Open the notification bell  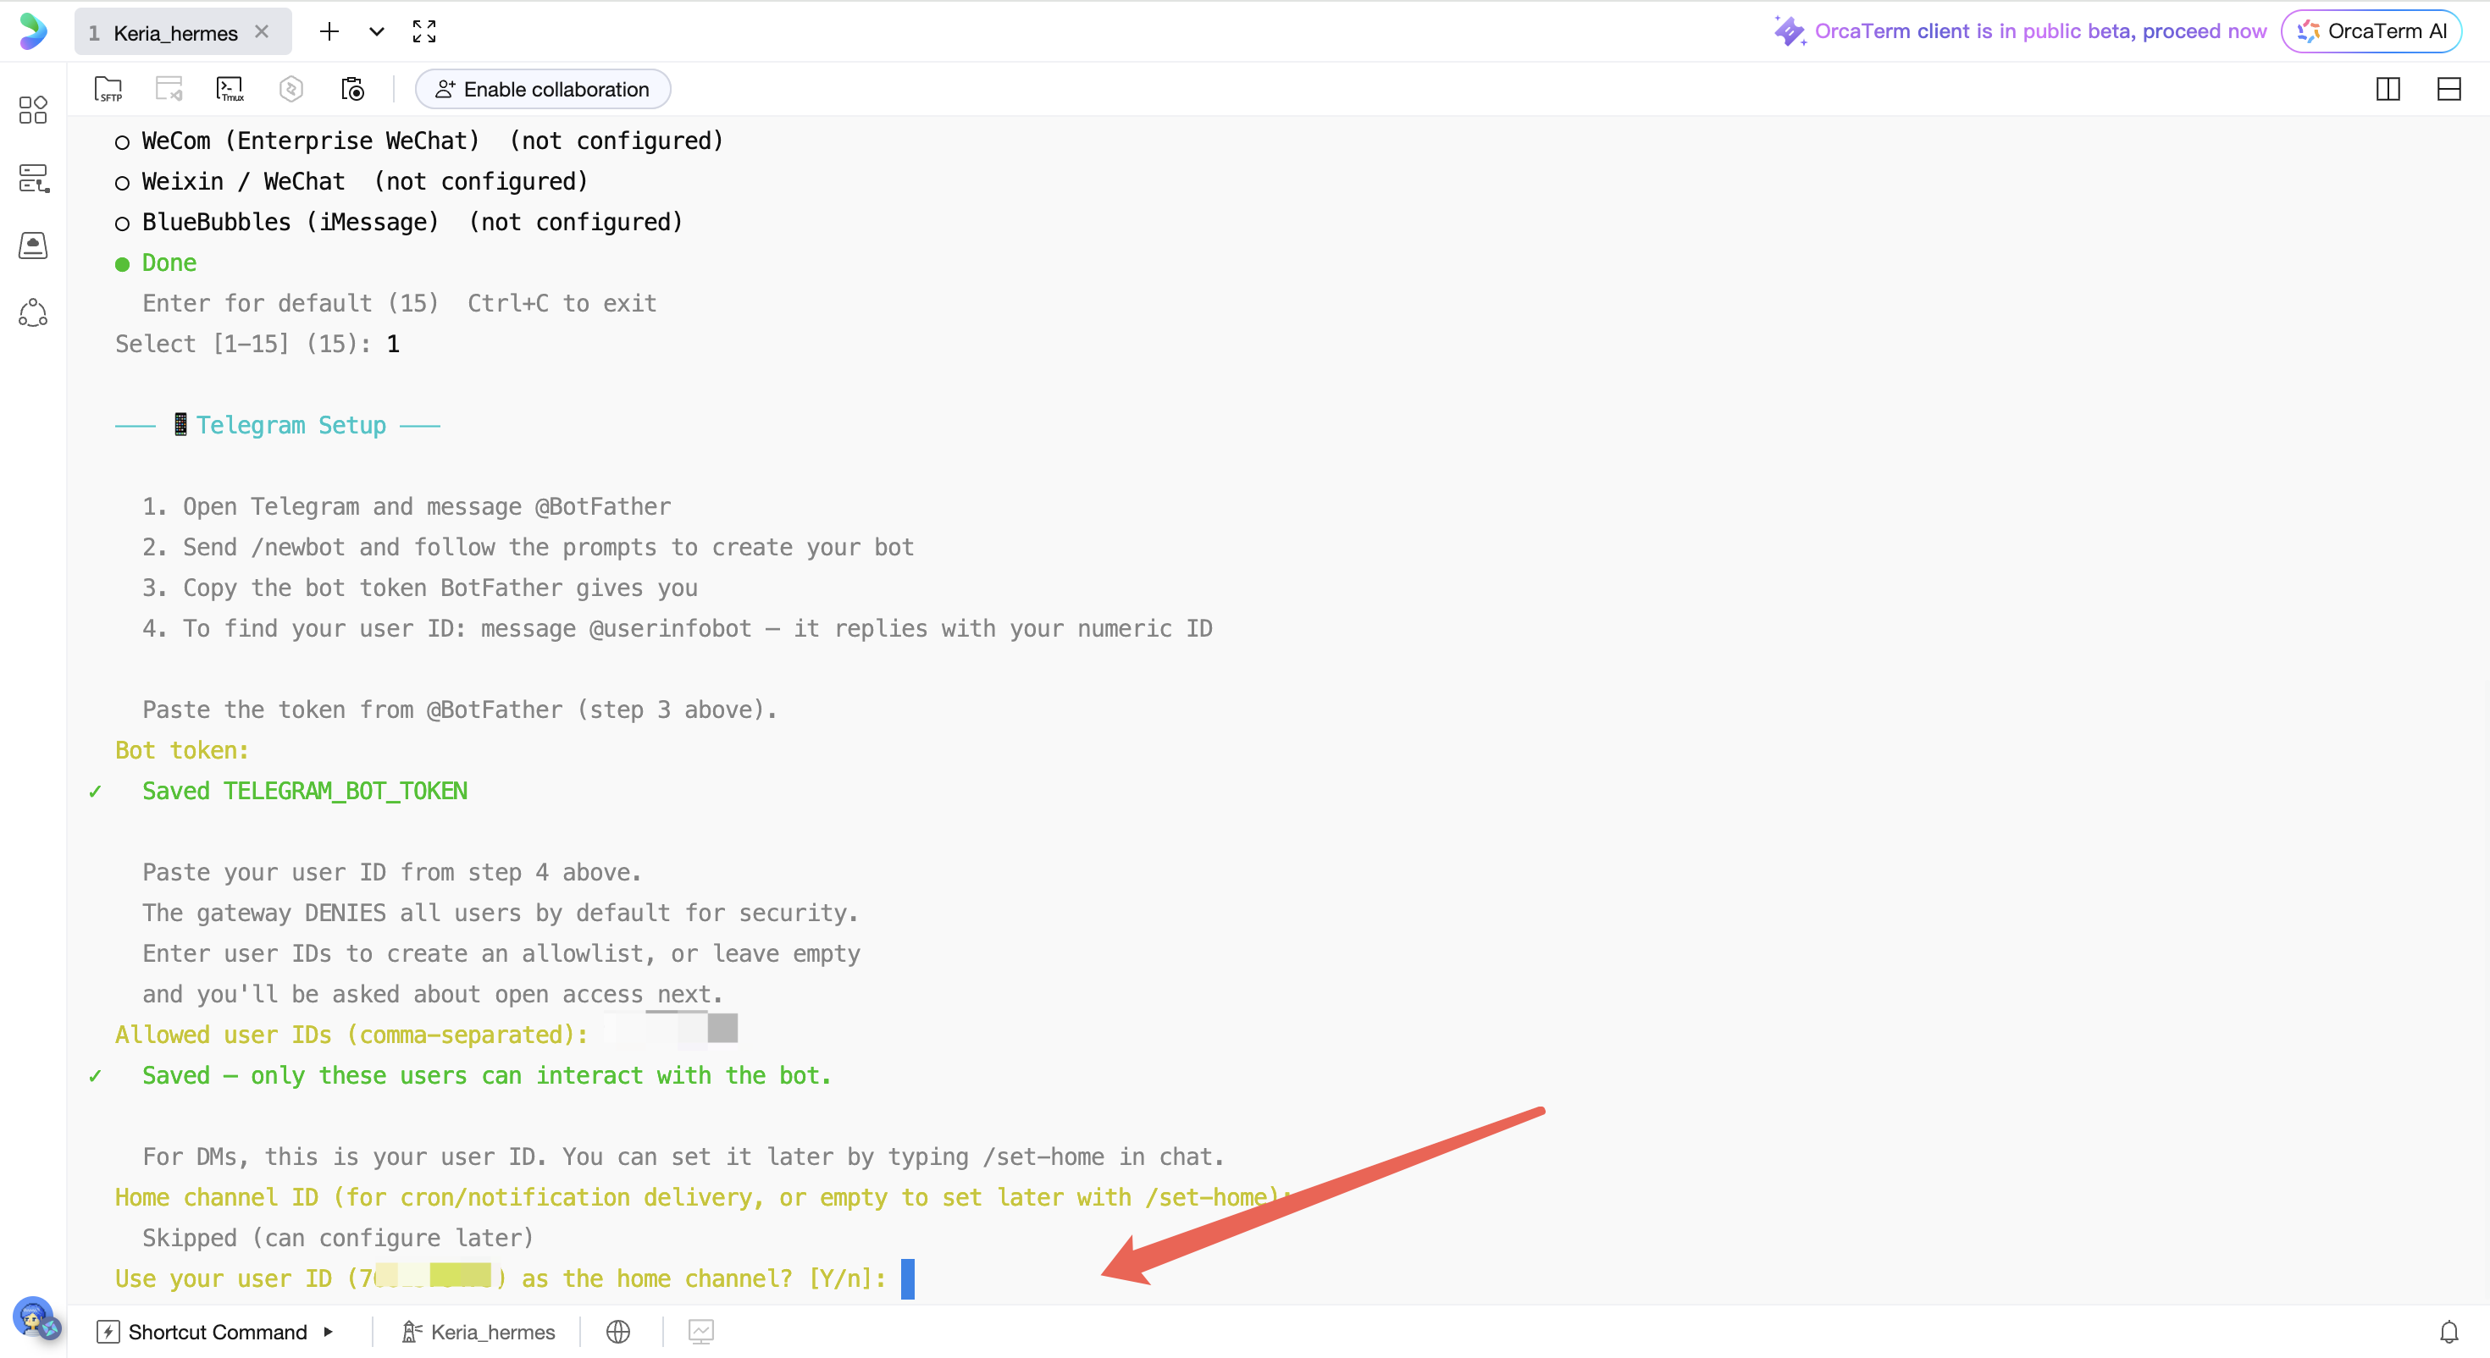point(2448,1332)
